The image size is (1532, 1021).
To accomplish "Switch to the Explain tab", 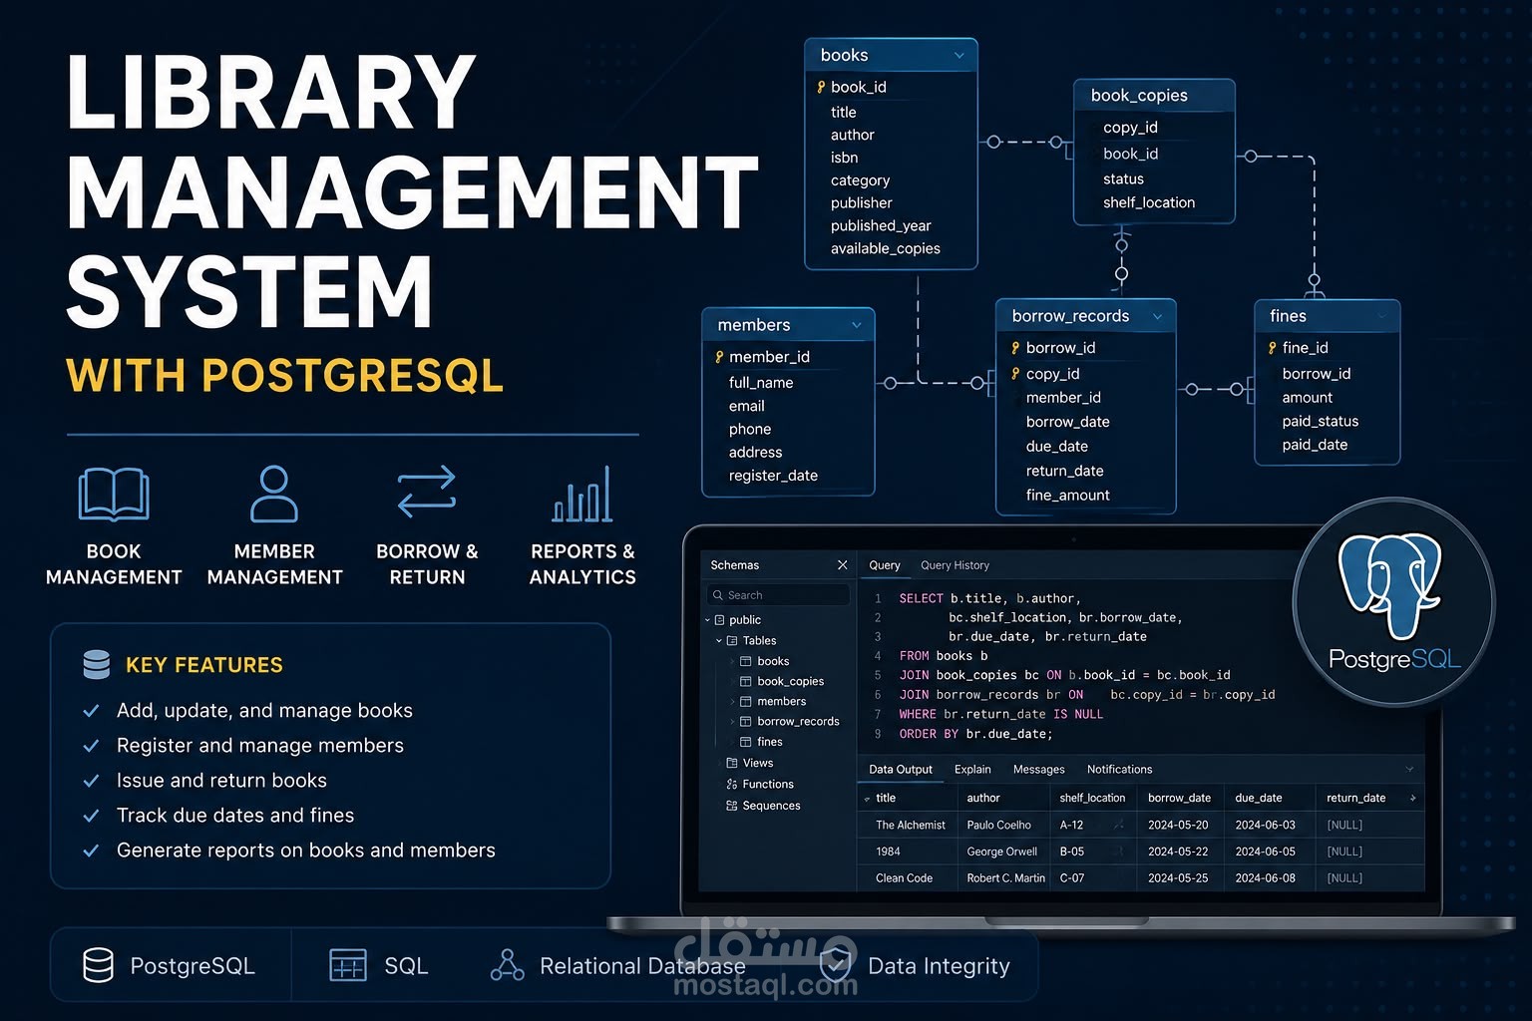I will [x=972, y=770].
